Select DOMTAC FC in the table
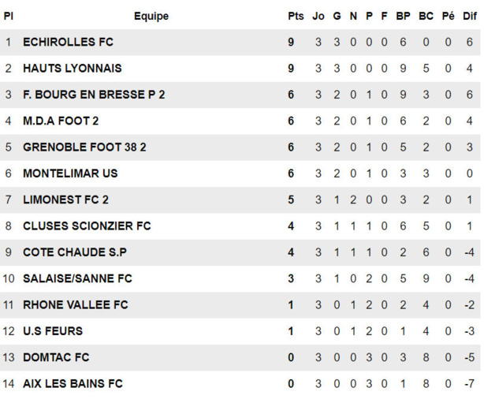 pos(56,357)
